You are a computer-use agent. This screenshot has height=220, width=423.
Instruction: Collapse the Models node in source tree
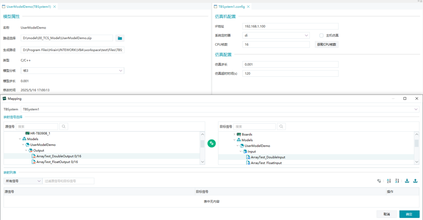coord(20,139)
